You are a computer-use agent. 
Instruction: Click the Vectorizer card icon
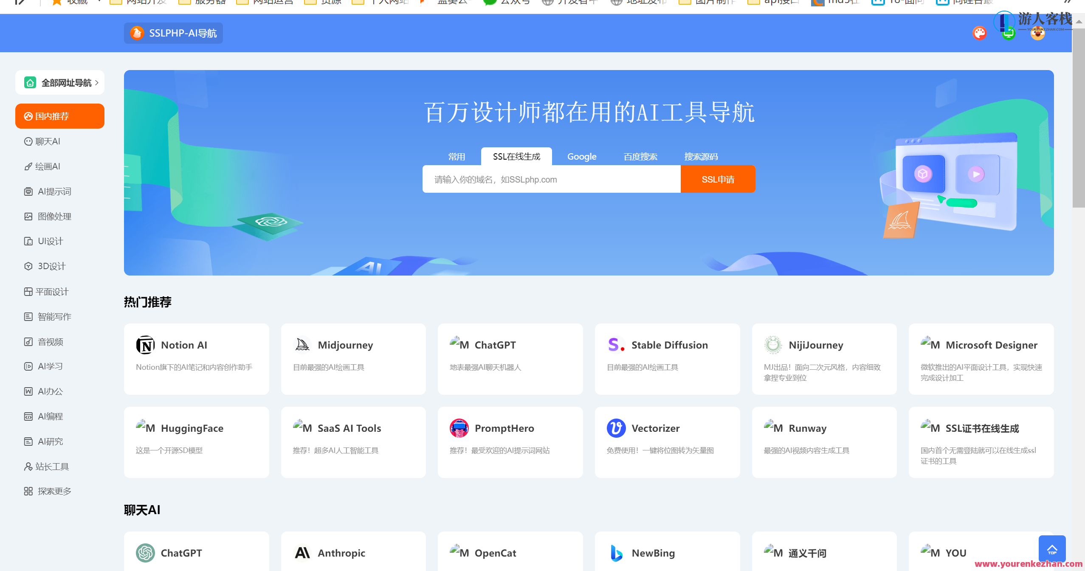click(616, 428)
